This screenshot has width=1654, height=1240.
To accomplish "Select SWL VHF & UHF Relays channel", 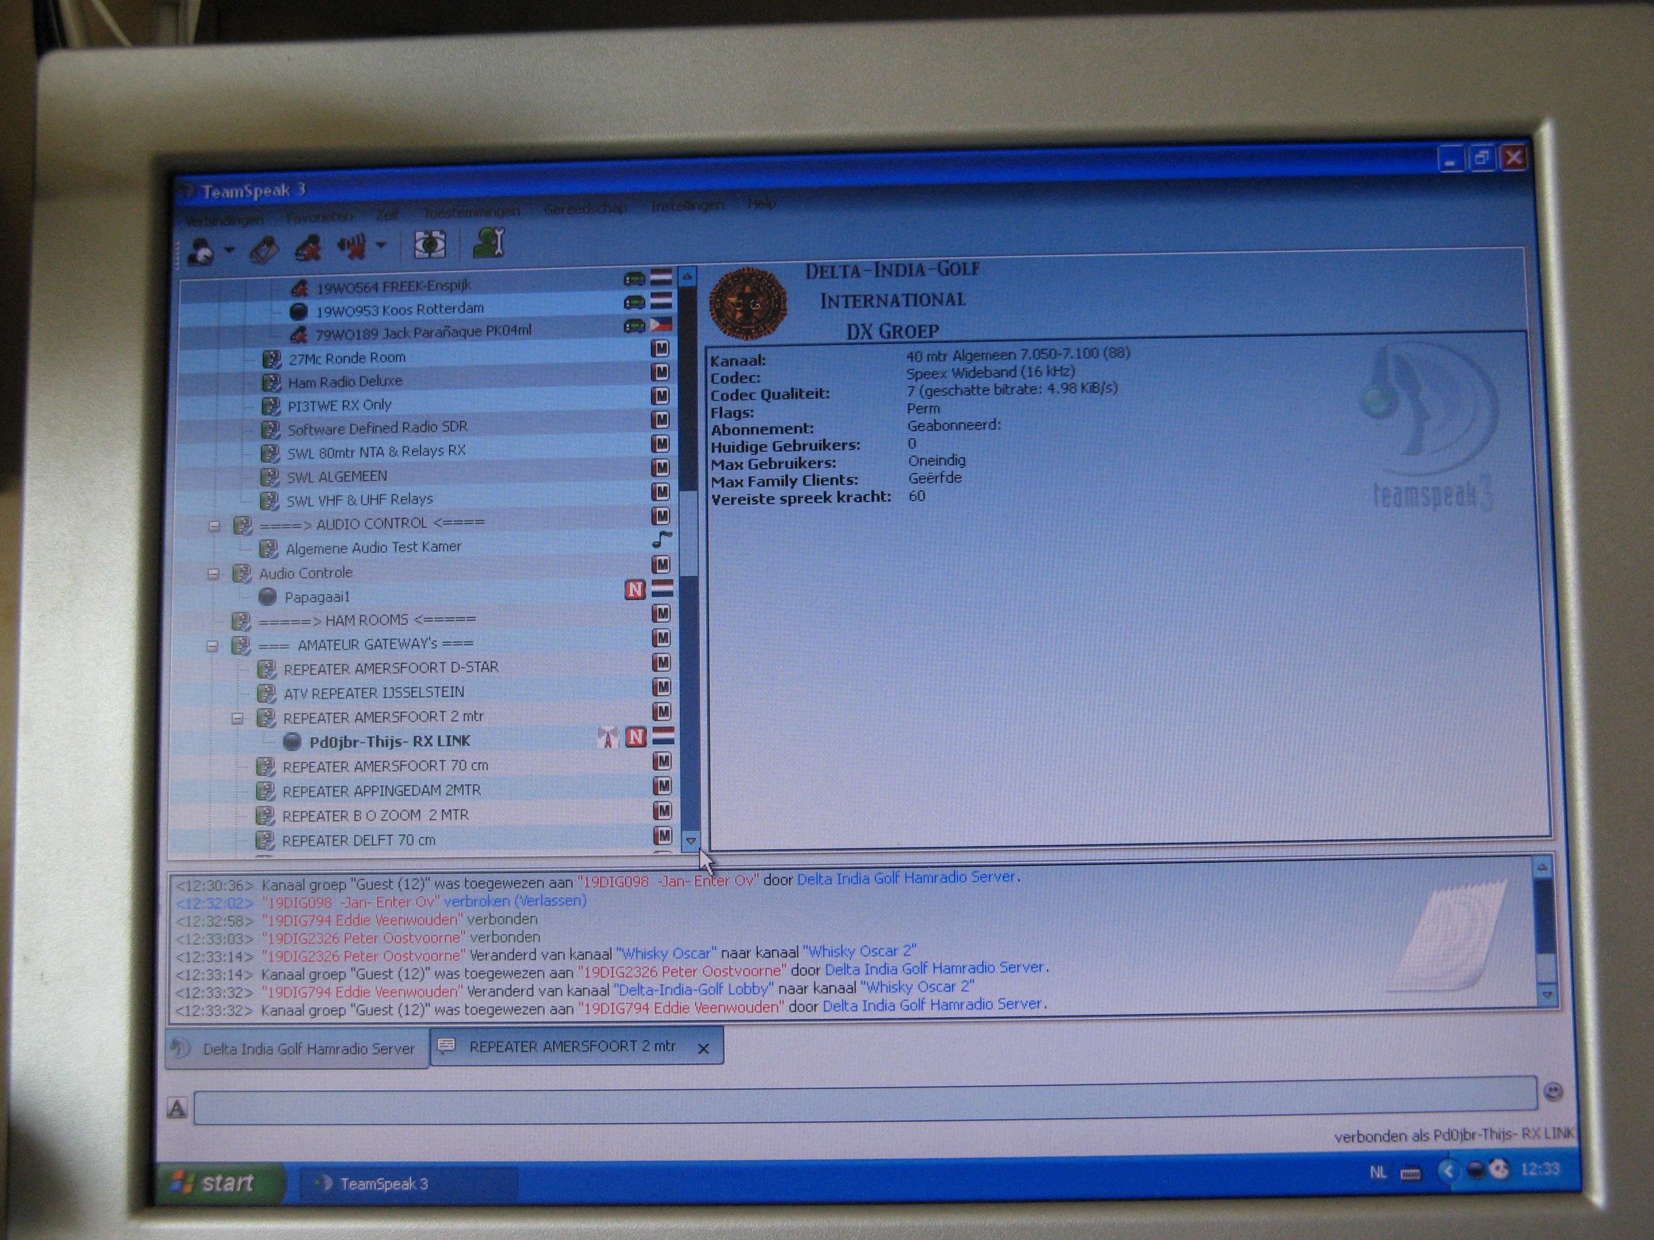I will pos(360,499).
